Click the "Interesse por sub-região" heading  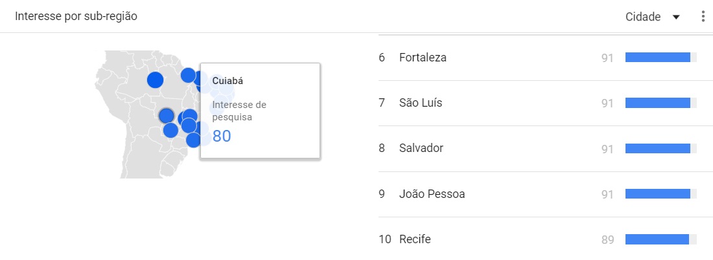76,17
